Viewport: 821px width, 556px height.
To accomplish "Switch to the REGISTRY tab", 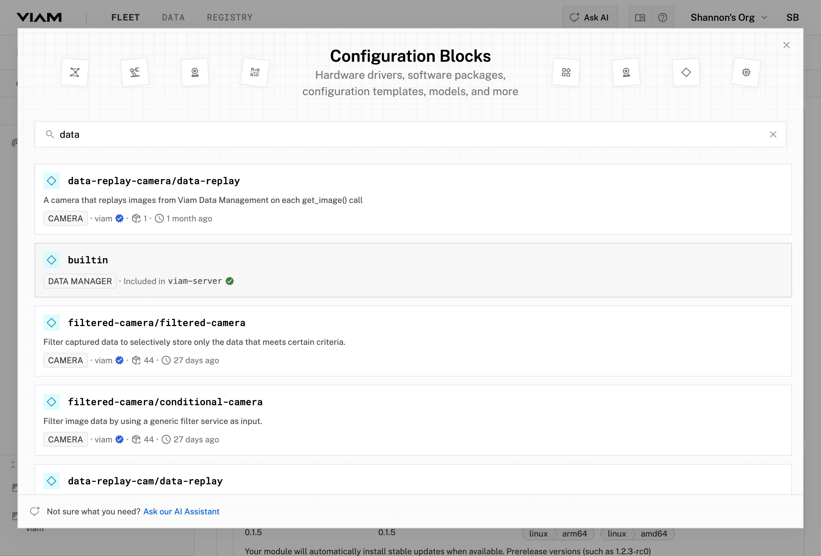I will click(x=230, y=17).
